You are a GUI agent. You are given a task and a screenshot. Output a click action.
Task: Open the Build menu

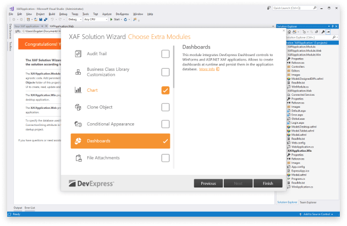click(52, 14)
